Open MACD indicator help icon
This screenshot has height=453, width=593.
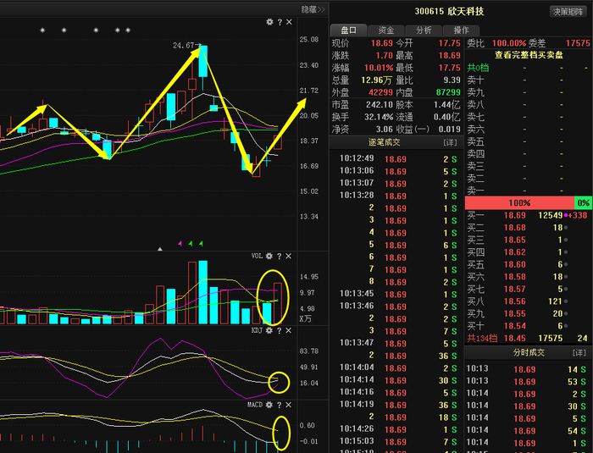(279, 405)
